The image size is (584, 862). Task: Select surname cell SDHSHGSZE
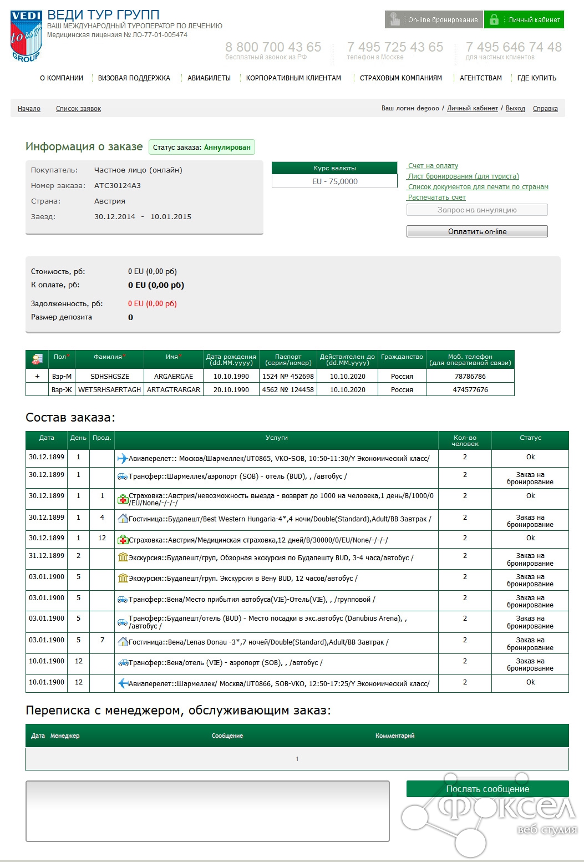pyautogui.click(x=110, y=376)
